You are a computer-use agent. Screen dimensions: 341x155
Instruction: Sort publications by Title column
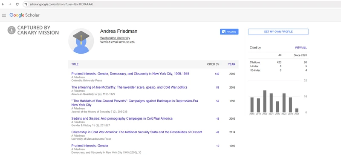[x=75, y=64]
